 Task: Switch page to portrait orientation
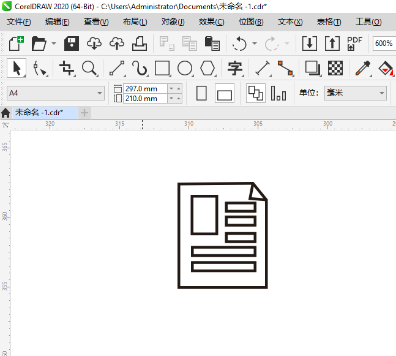[x=202, y=94]
